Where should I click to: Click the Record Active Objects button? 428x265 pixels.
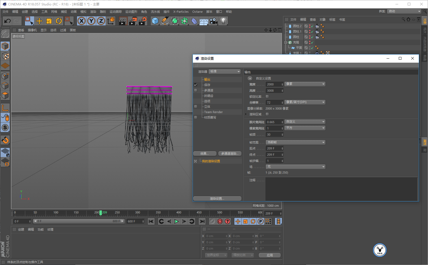click(x=212, y=221)
